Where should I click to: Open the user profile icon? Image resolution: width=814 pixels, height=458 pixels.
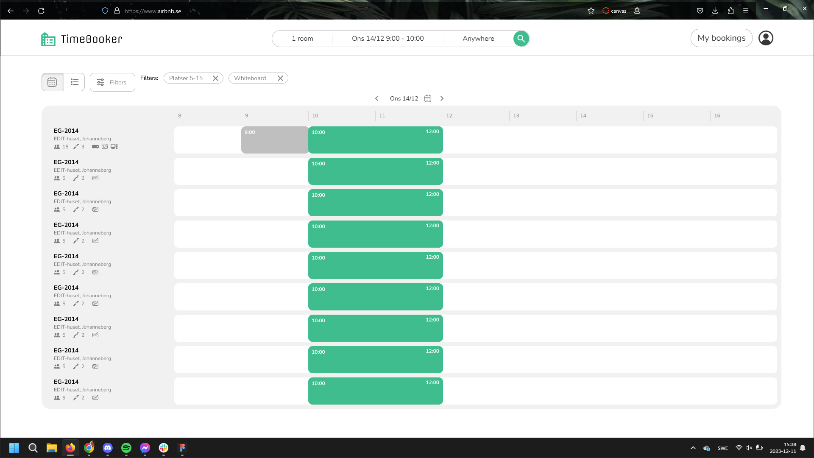(x=766, y=38)
